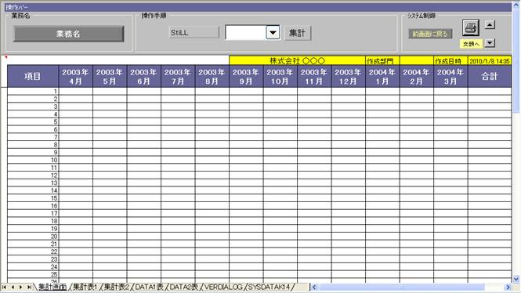Go to the next sheet tab arrow
The width and height of the screenshot is (521, 293).
click(20, 287)
